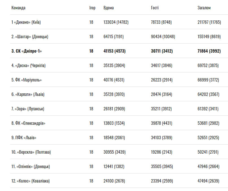Screen dimensions: 228x191
Task: Open the «Десна» (Чернігів) team entry
Action: click(28, 65)
